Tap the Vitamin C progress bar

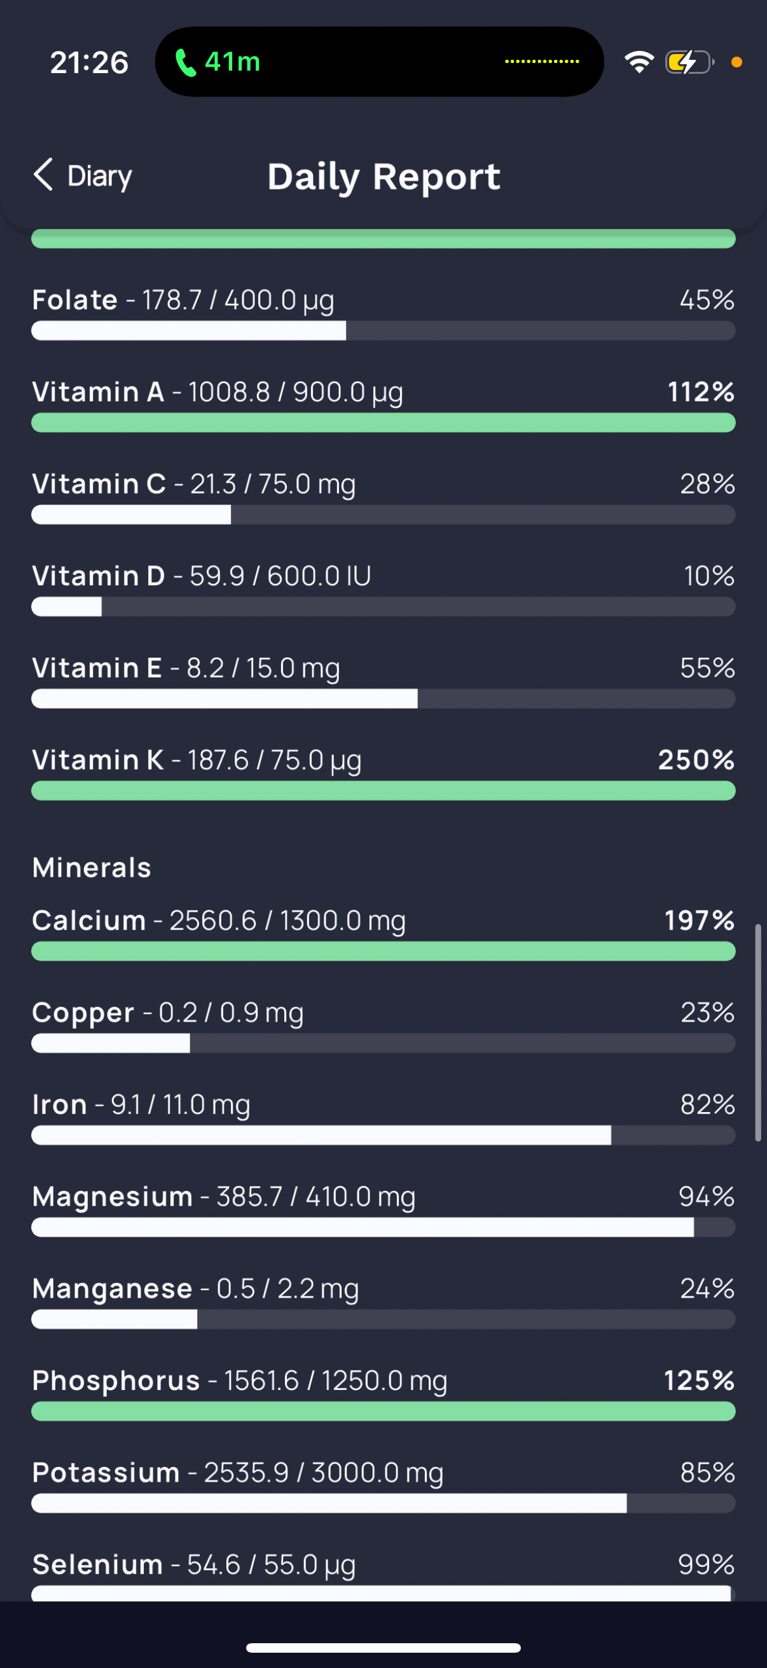(383, 515)
